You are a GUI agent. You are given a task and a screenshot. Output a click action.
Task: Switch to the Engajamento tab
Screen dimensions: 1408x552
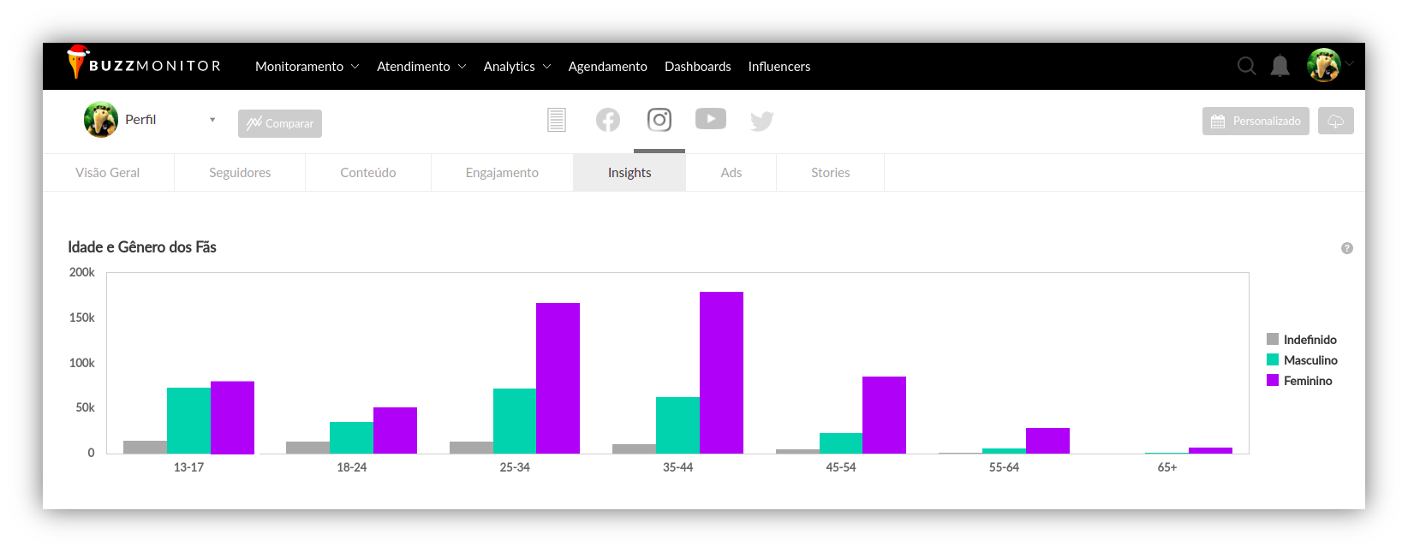click(x=502, y=173)
